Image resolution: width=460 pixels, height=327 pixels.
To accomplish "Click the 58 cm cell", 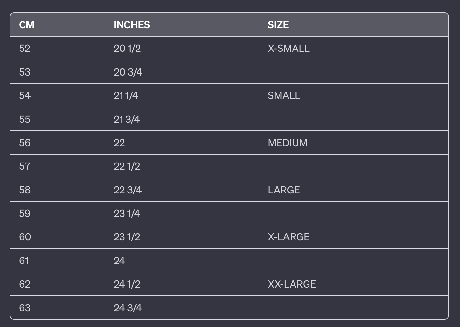I will 25,190.
